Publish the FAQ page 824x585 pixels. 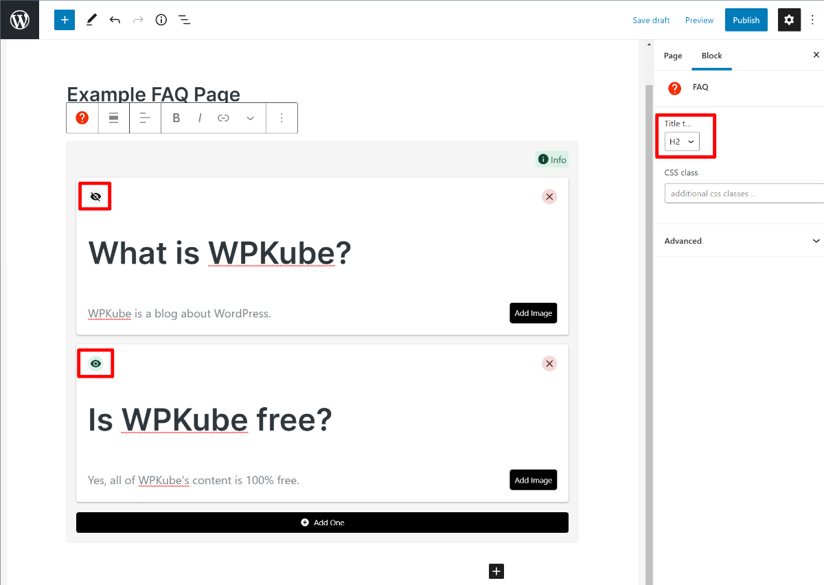click(x=746, y=20)
